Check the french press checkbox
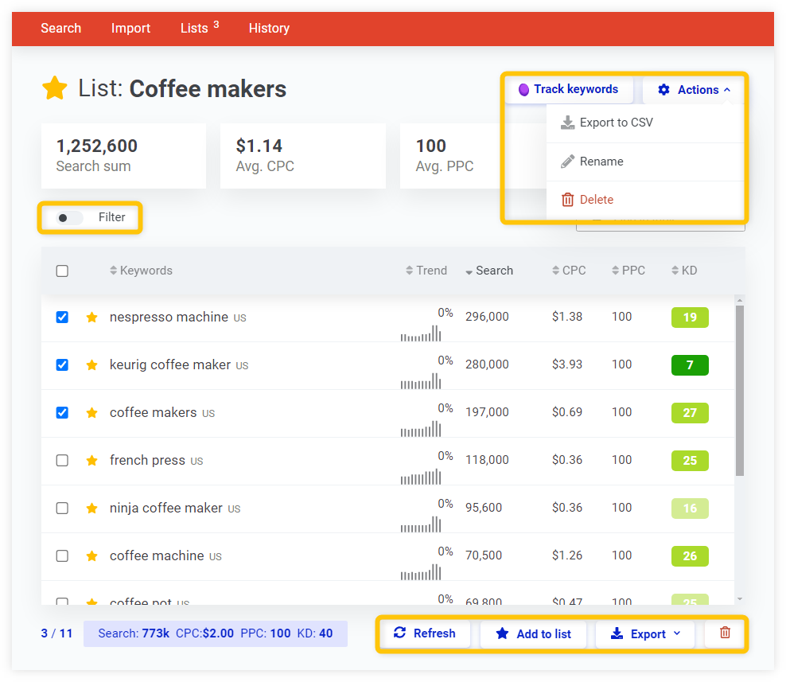The image size is (786, 682). point(62,461)
